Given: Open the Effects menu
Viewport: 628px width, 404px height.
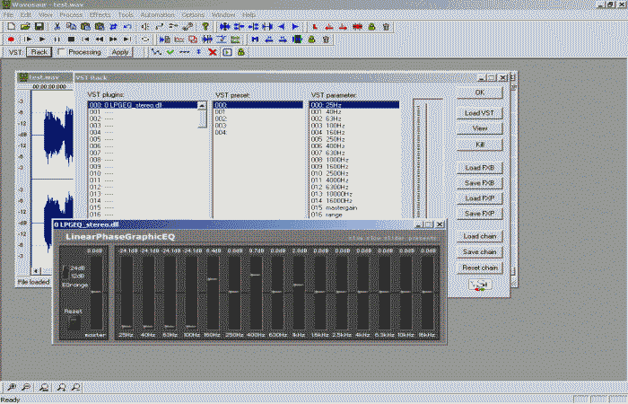Looking at the screenshot, I should [x=100, y=15].
